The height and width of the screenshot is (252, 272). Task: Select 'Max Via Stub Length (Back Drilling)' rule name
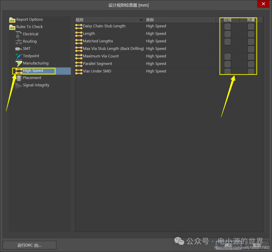coord(113,49)
